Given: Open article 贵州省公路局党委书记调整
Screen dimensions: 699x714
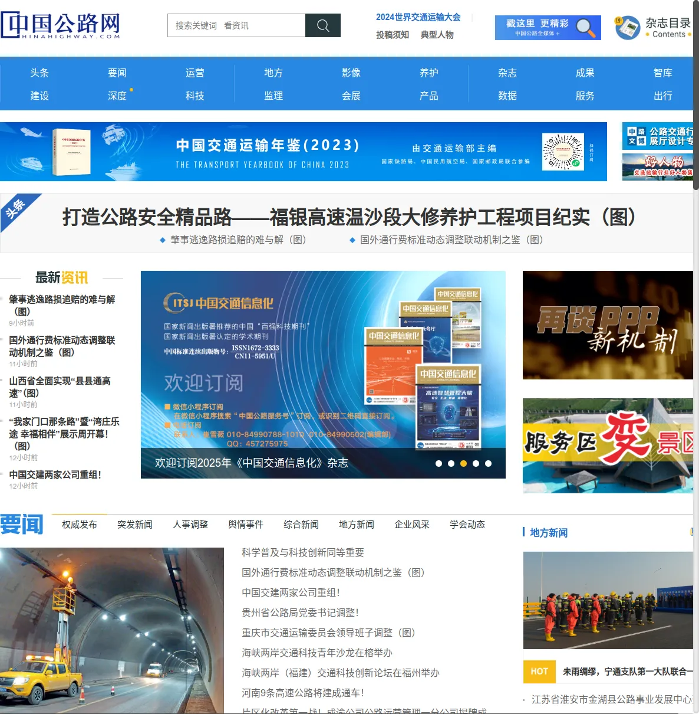Looking at the screenshot, I should point(300,613).
